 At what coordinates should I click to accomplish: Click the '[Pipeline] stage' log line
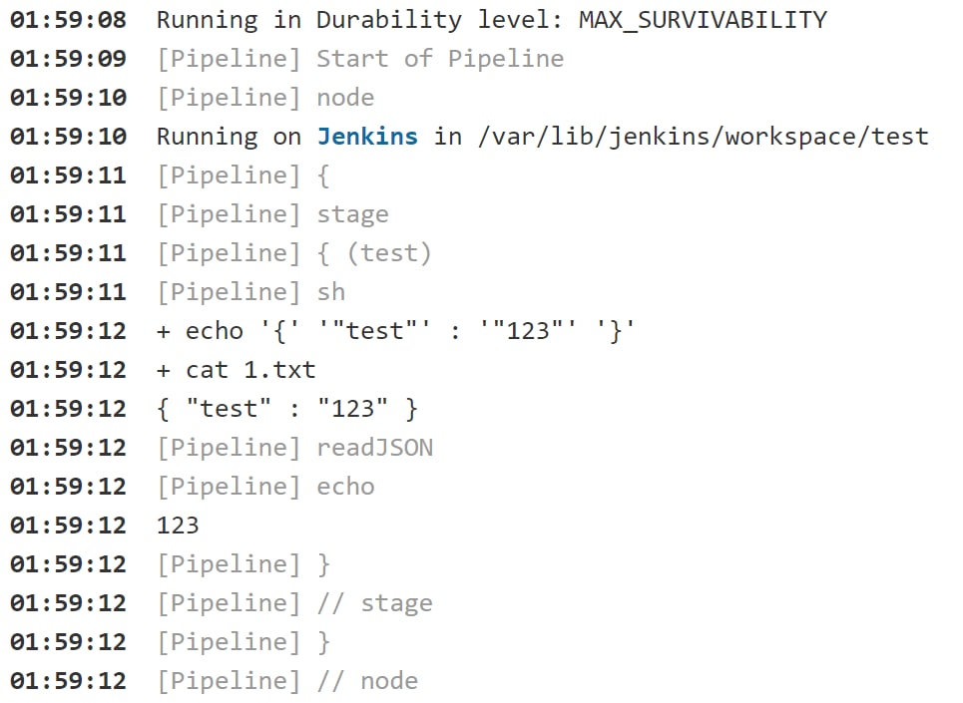(272, 214)
